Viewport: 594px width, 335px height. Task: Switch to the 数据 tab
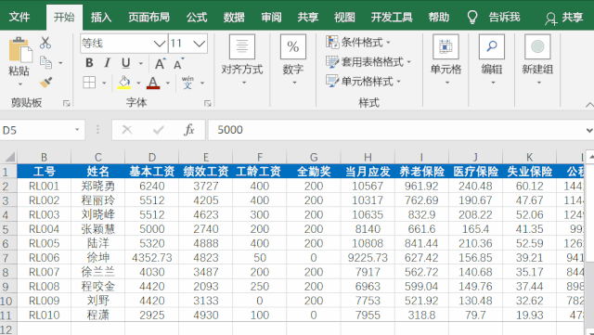coord(234,17)
